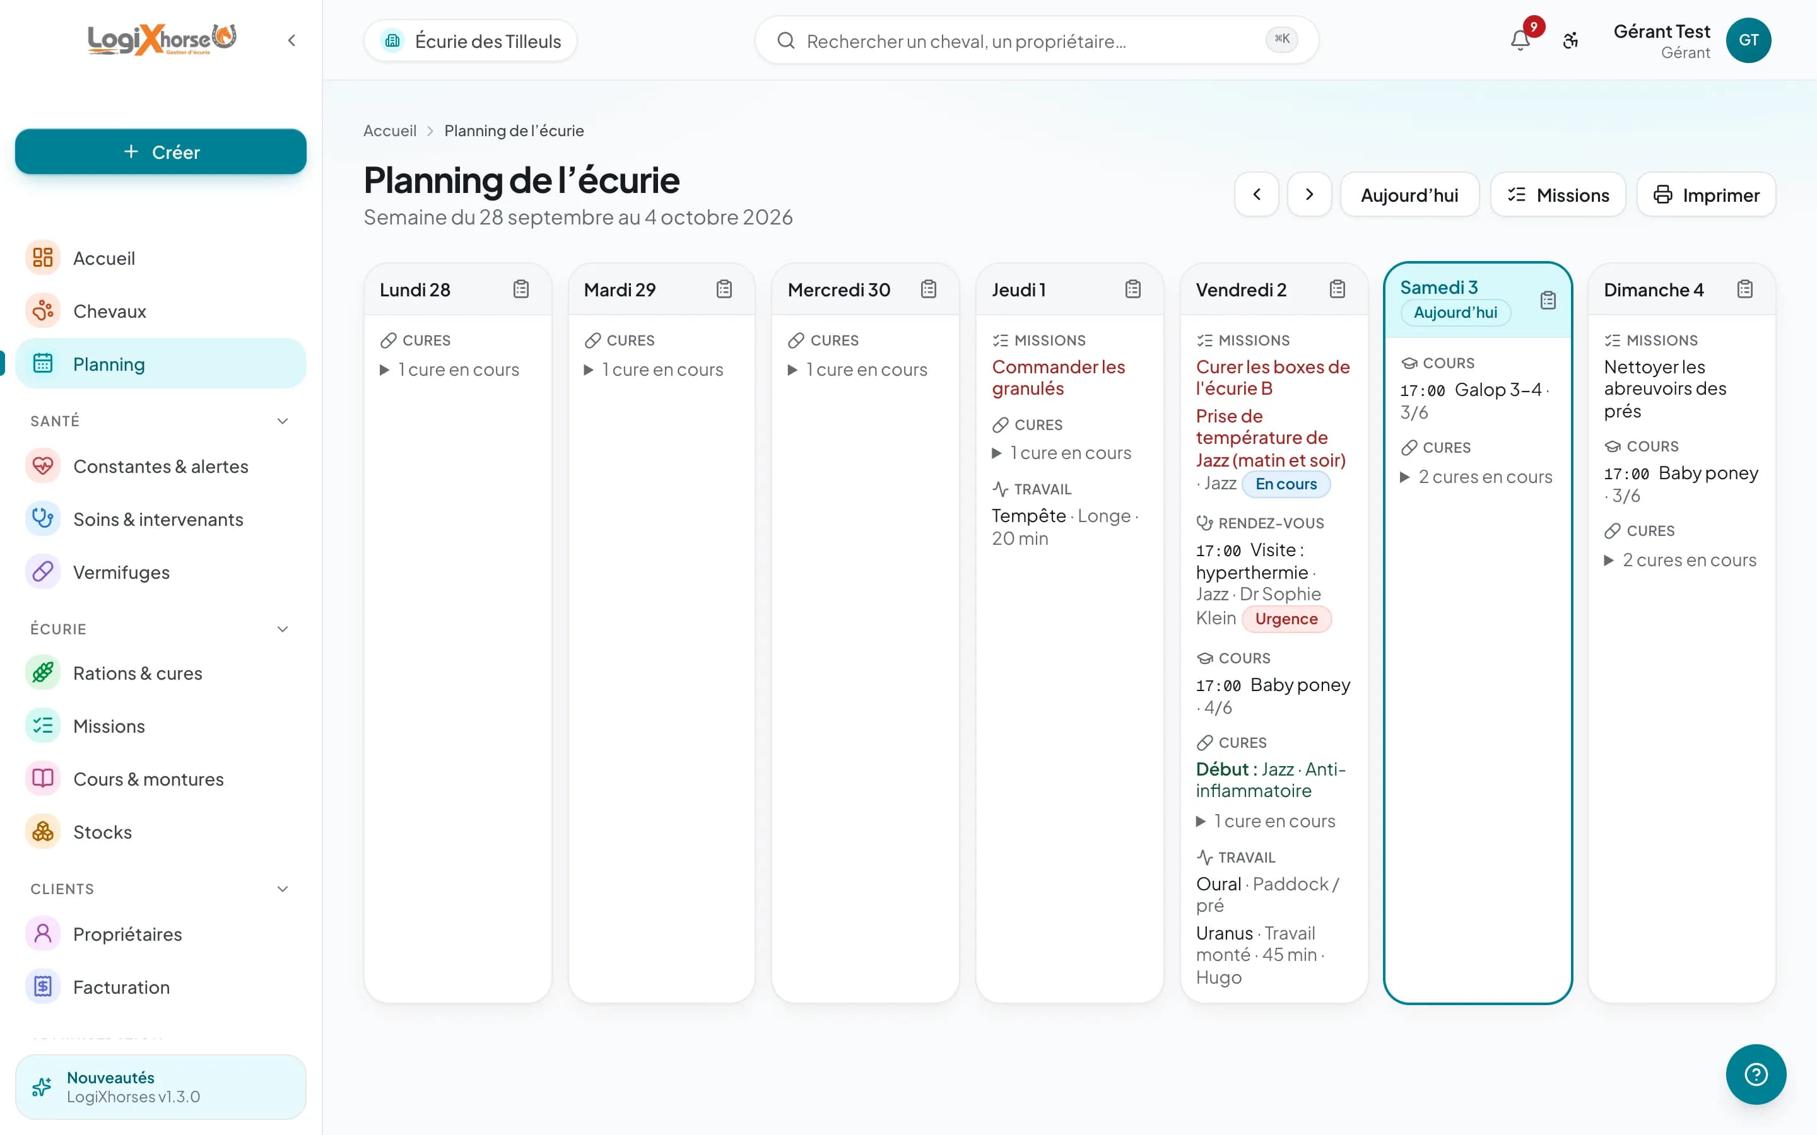Click Imprimer button
The height and width of the screenshot is (1135, 1817).
pos(1706,194)
